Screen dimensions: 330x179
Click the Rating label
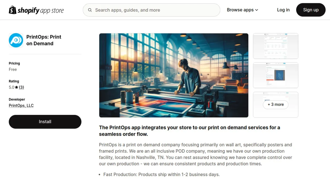pyautogui.click(x=14, y=81)
